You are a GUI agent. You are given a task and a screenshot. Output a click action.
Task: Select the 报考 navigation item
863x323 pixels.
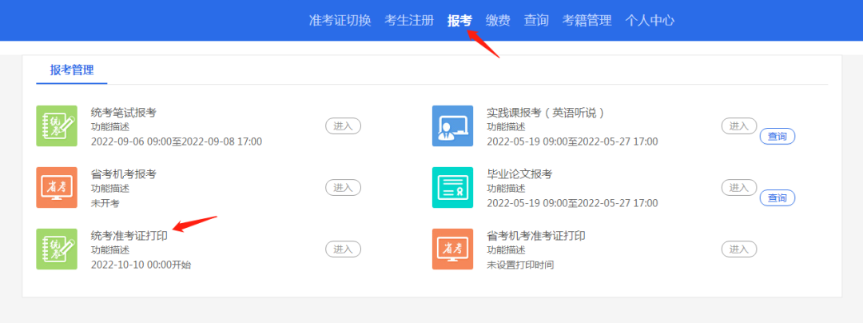coord(459,21)
